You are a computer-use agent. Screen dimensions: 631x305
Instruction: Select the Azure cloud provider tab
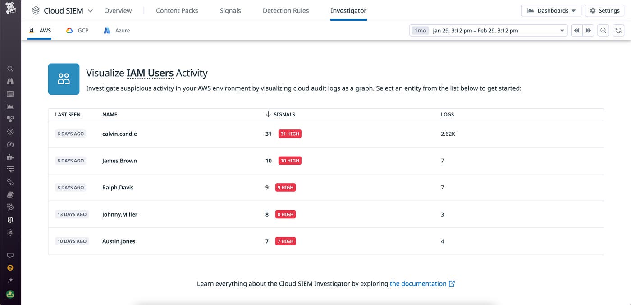click(x=117, y=31)
